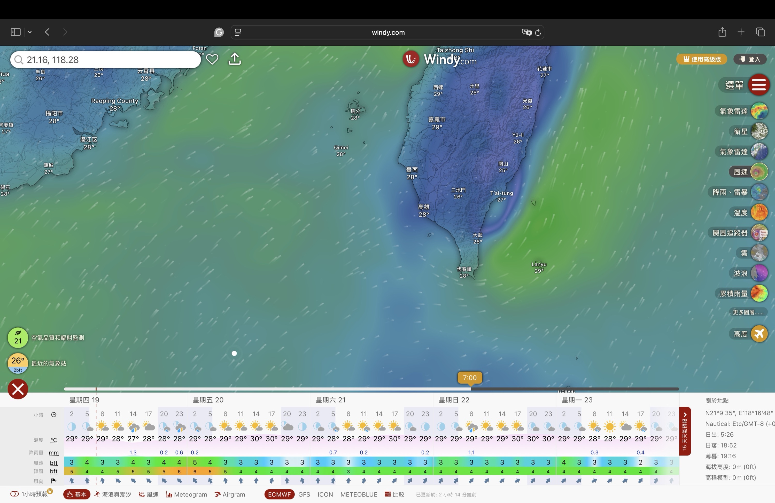The width and height of the screenshot is (775, 503).
Task: Expand 更多圖層 more layers
Action: coord(748,312)
